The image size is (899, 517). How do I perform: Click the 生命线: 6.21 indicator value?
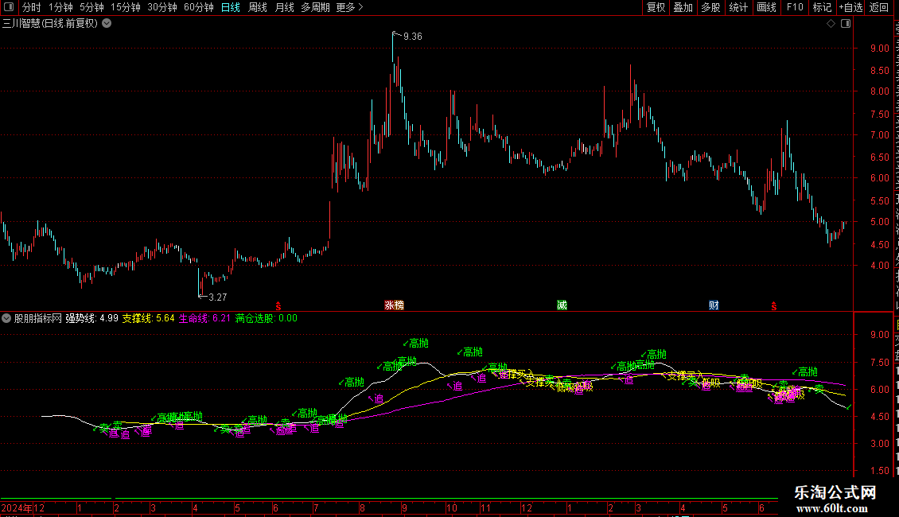coord(204,318)
